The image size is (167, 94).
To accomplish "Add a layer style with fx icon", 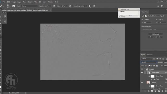I will (149, 91).
